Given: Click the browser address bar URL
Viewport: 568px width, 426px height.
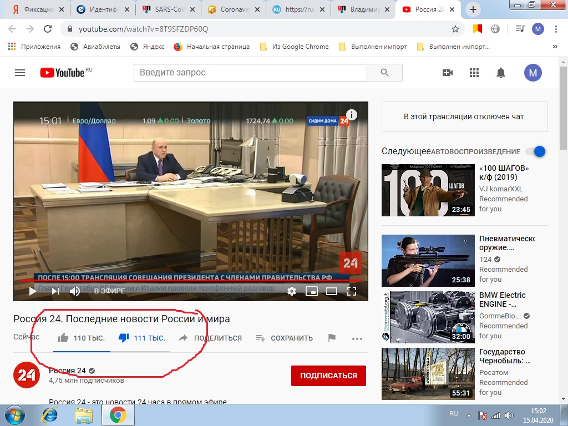Looking at the screenshot, I should pyautogui.click(x=144, y=29).
